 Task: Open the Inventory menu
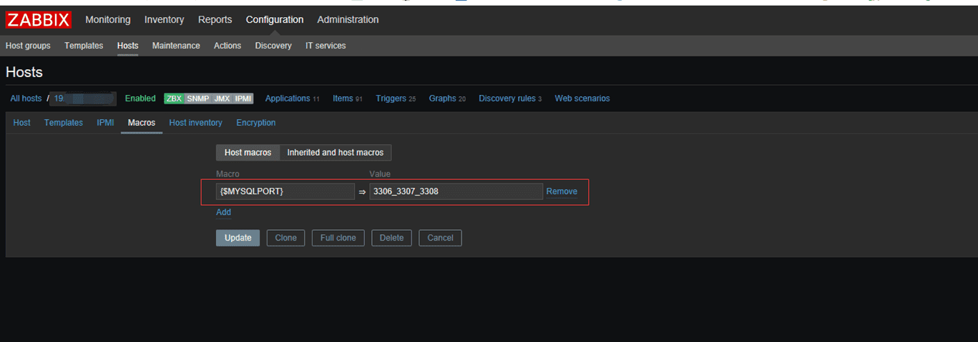[x=164, y=20]
